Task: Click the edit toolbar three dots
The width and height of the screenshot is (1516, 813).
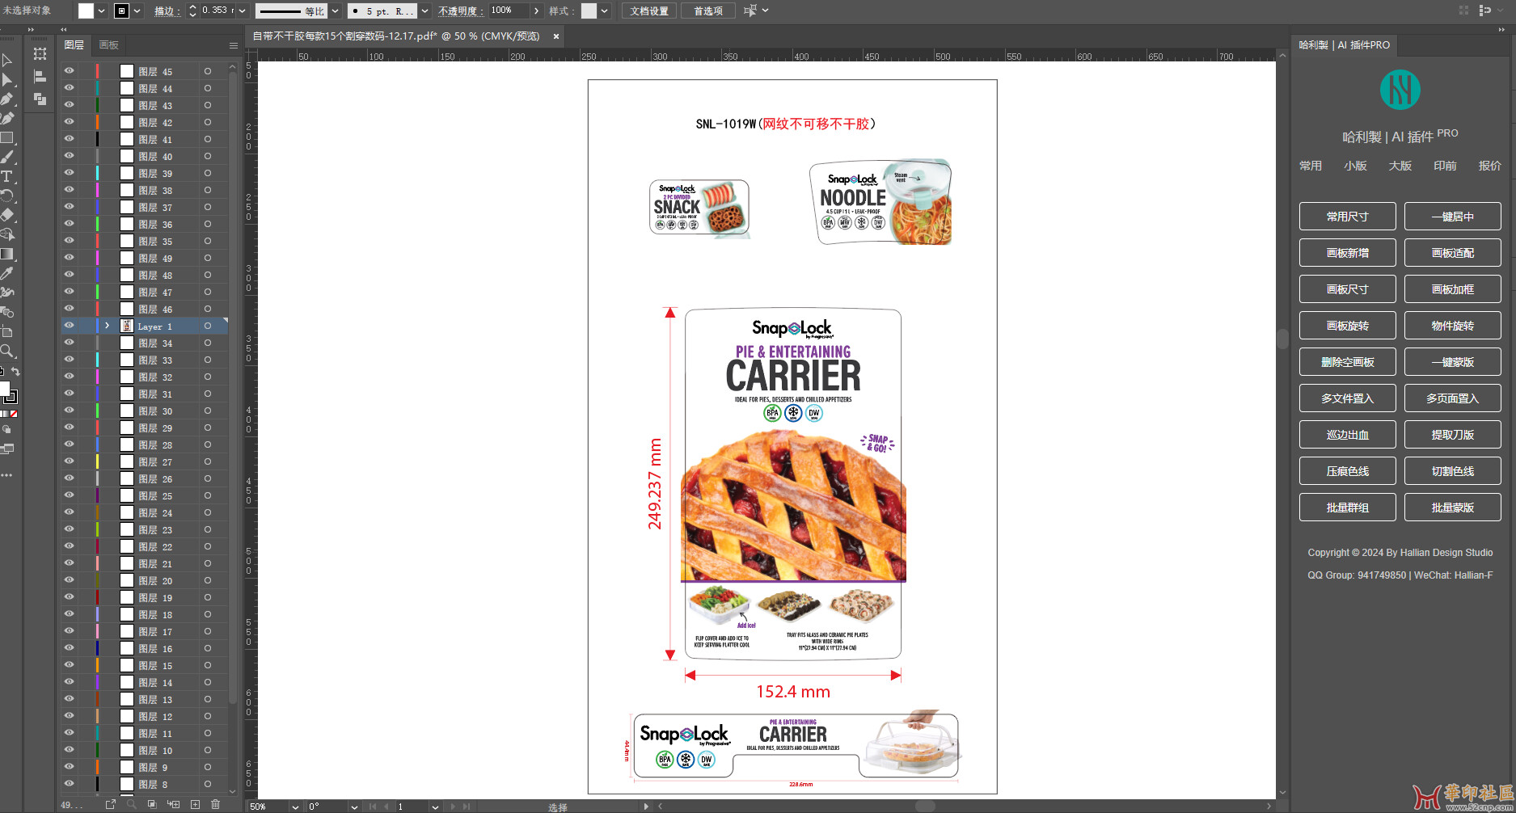Action: pos(6,475)
